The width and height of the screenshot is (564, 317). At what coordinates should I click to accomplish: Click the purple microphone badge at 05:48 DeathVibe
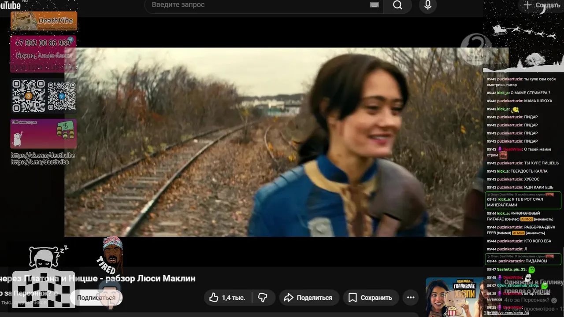(500, 277)
